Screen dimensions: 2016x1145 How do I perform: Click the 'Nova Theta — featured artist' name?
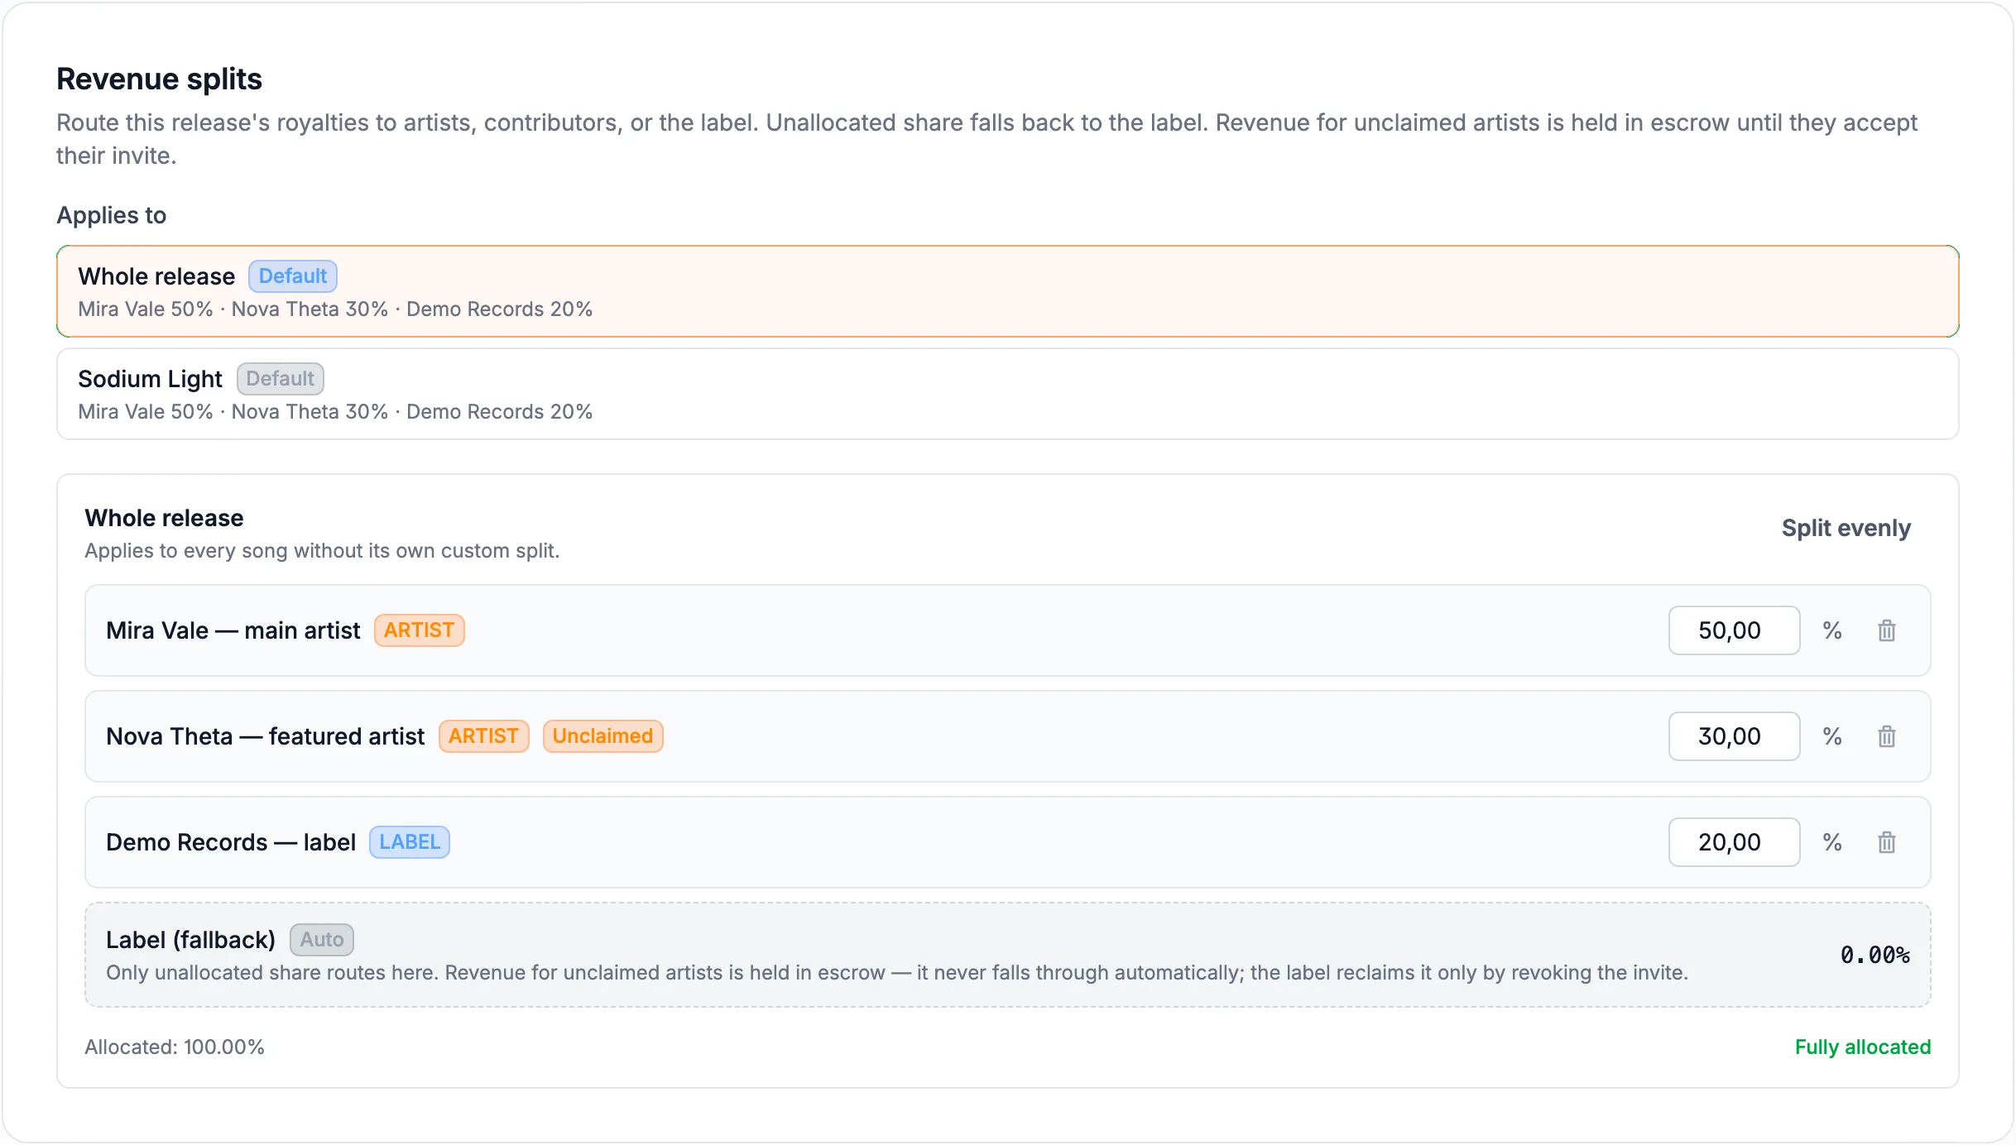point(265,736)
